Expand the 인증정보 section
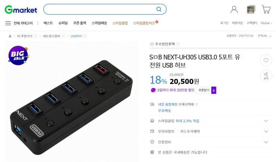 266,142
